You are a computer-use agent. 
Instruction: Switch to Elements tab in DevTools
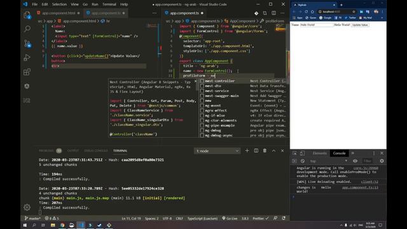(319, 153)
